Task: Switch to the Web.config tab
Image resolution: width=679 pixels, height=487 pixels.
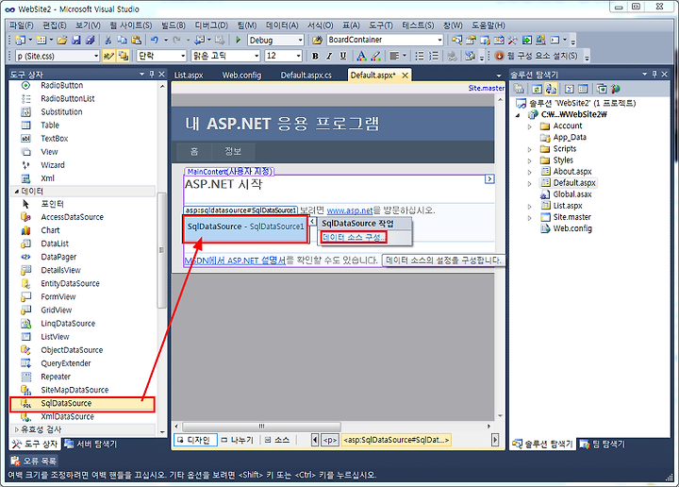Action: point(241,76)
